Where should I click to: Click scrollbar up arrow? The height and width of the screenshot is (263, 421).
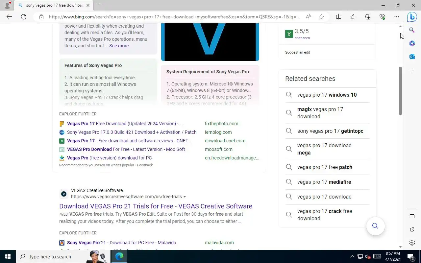pos(400,26)
